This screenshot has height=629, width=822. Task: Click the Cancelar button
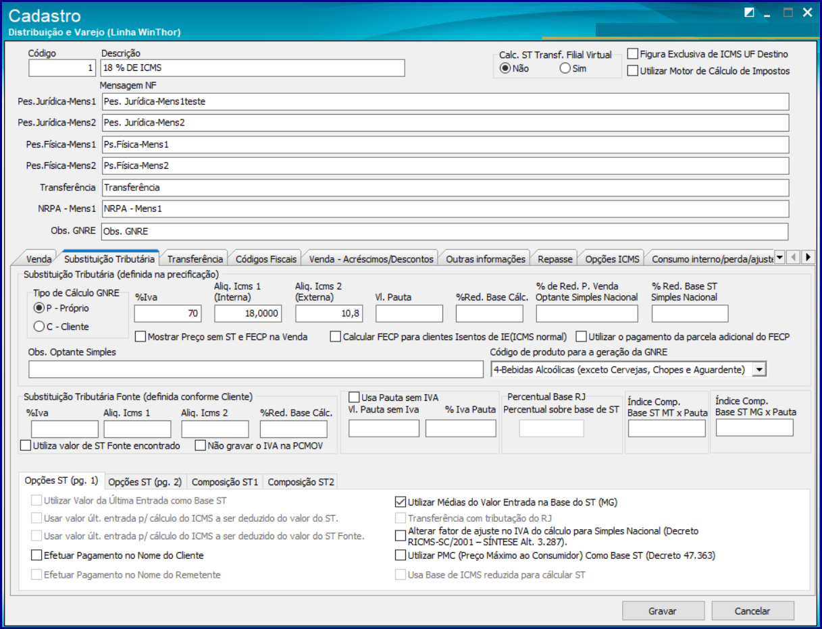(752, 611)
